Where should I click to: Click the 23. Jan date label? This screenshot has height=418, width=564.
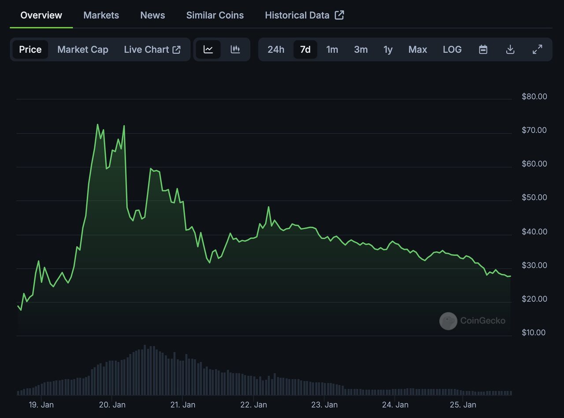[324, 404]
